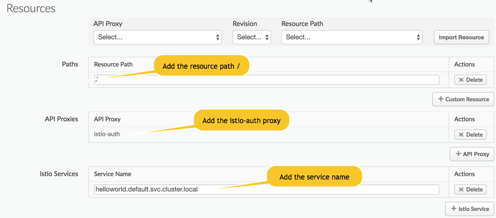Click the Service Name column header
The width and height of the screenshot is (496, 218).
[112, 174]
